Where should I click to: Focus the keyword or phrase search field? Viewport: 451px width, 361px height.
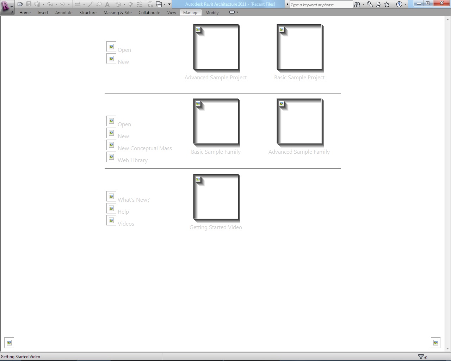(x=321, y=5)
